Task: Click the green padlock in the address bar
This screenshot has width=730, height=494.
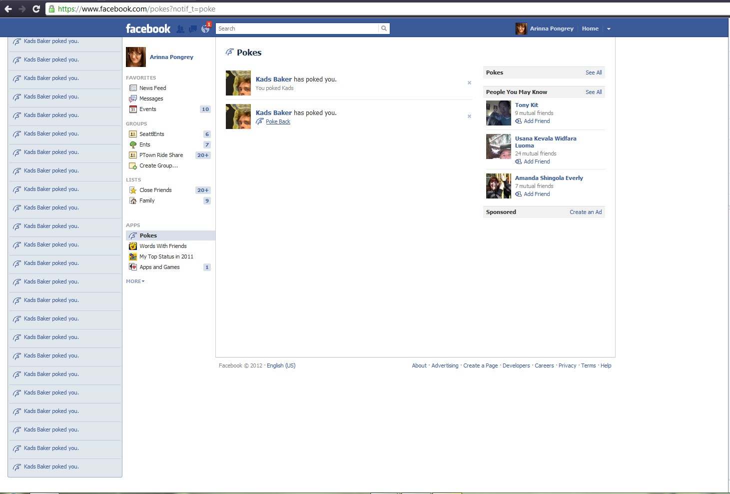Action: [51, 9]
